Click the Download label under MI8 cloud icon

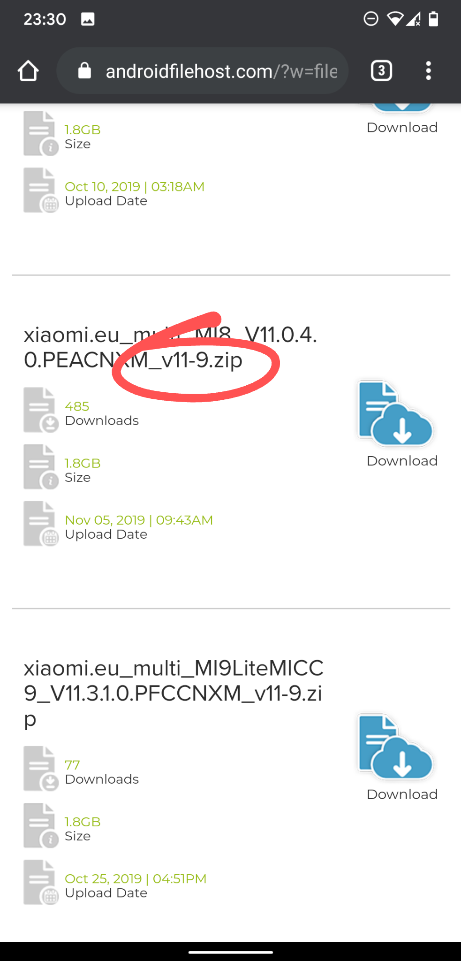click(x=402, y=461)
